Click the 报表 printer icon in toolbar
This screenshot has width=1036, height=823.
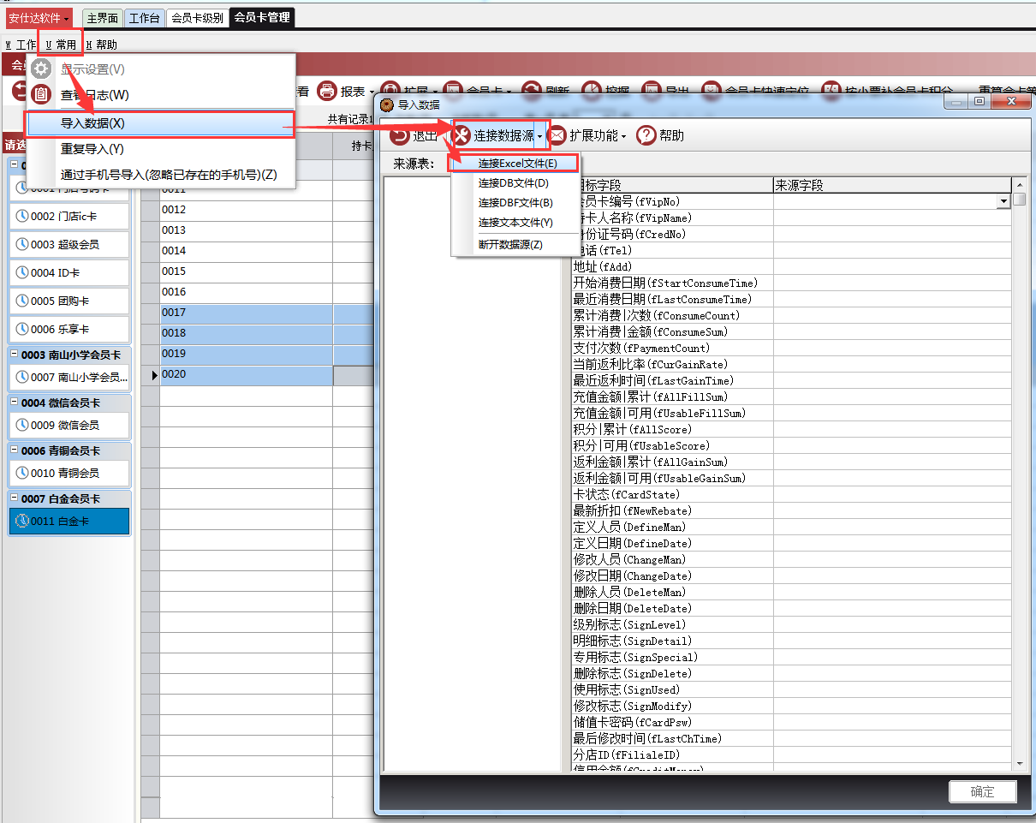(326, 92)
